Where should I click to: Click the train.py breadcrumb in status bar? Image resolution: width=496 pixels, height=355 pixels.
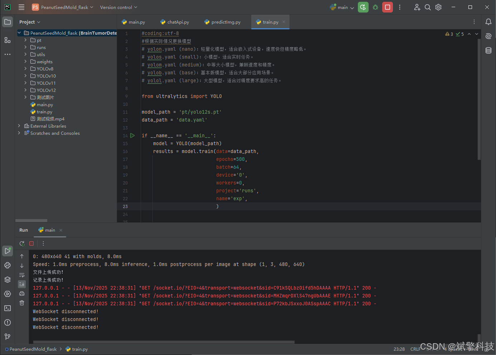[x=77, y=349]
